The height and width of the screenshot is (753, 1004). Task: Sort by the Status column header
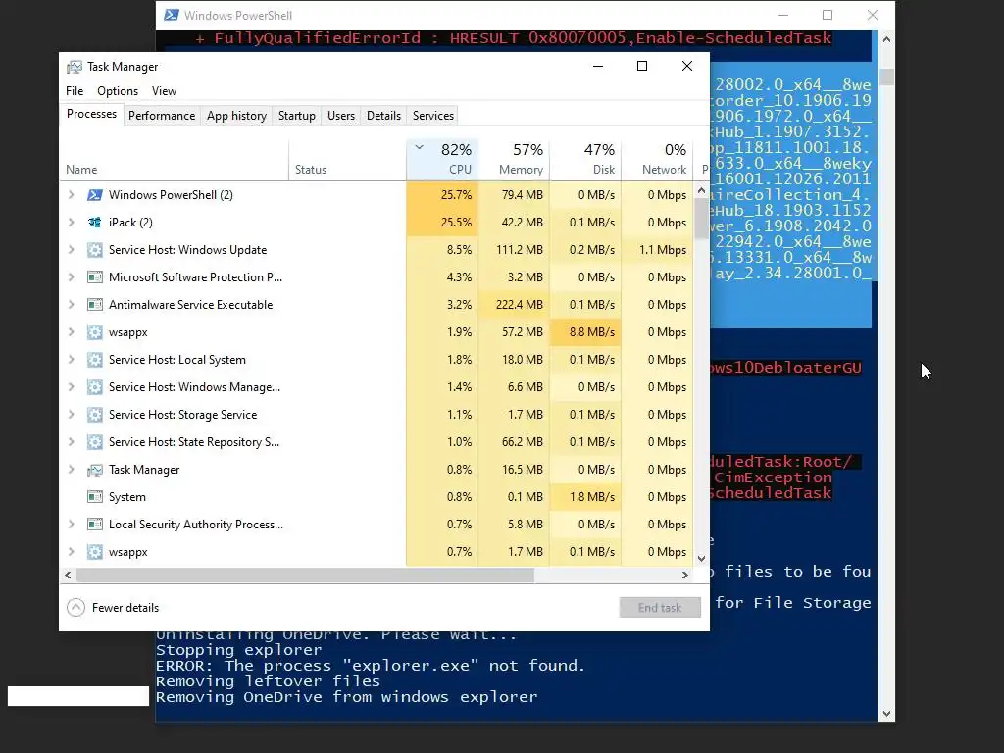[x=347, y=159]
